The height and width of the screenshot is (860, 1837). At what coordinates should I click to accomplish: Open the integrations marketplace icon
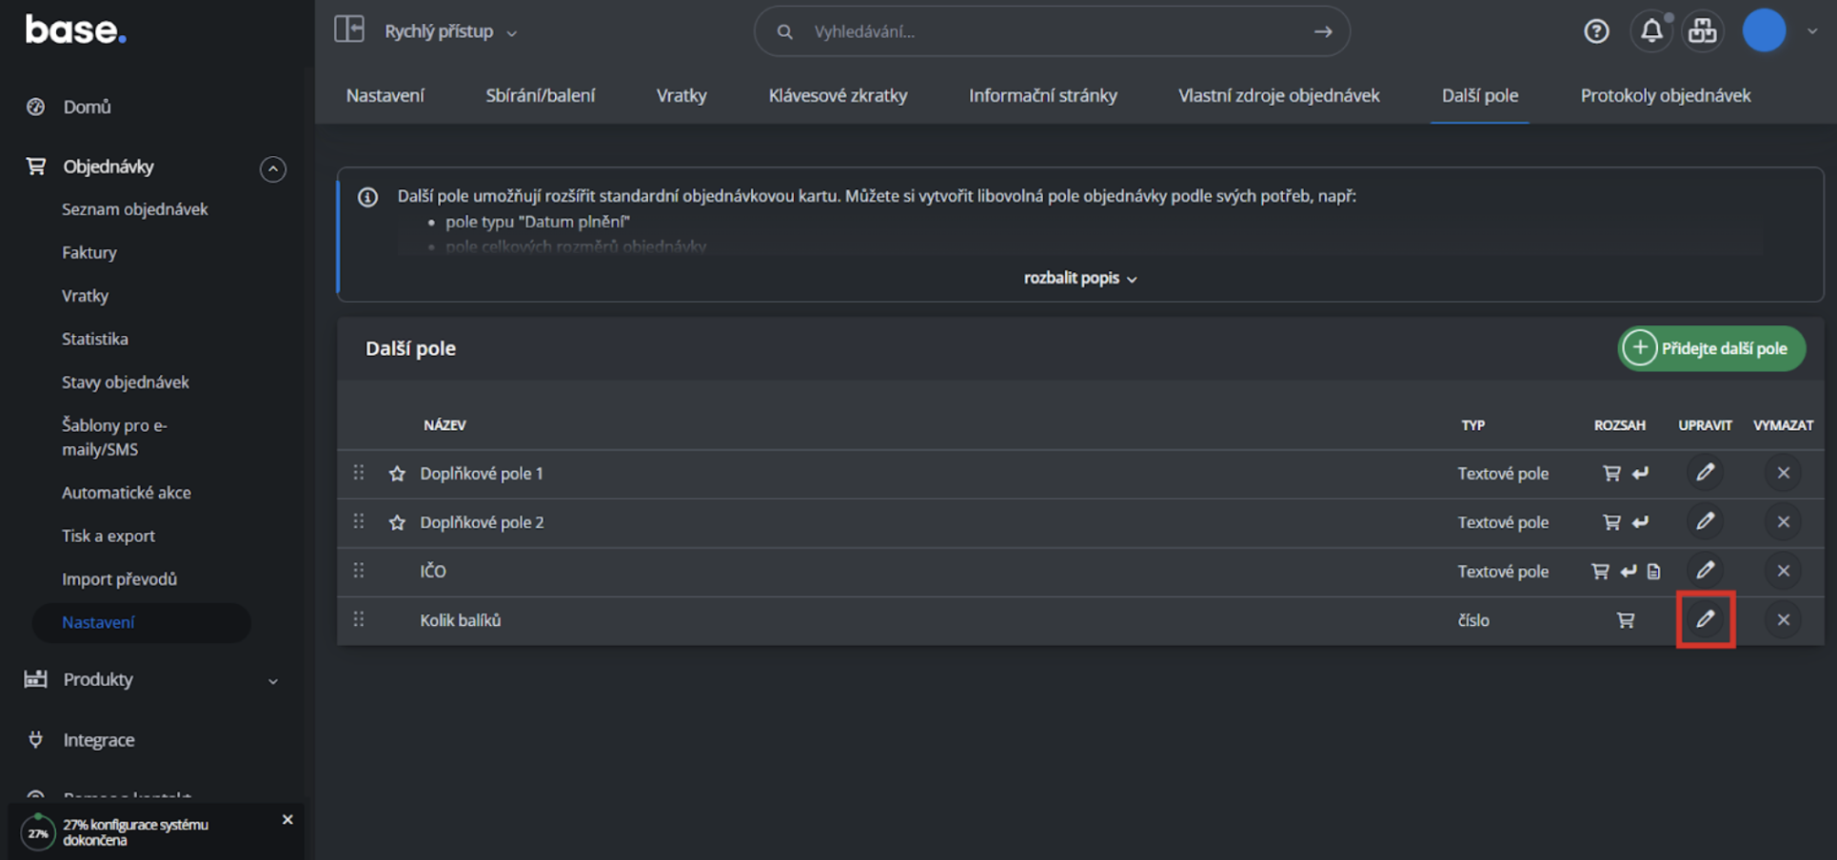(x=1703, y=31)
